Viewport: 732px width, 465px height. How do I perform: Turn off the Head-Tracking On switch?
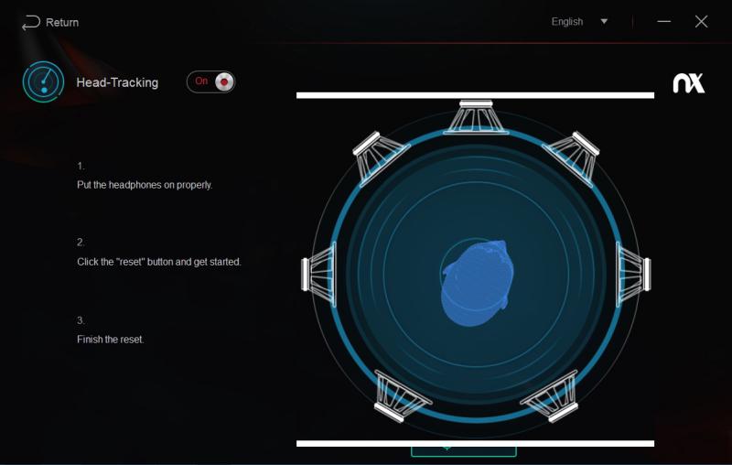pos(211,81)
